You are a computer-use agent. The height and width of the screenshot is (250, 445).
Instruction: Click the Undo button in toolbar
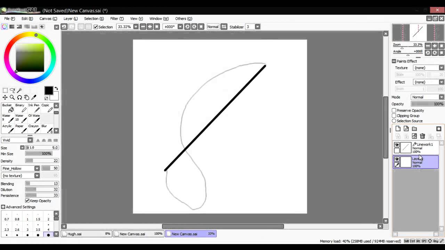point(64,27)
